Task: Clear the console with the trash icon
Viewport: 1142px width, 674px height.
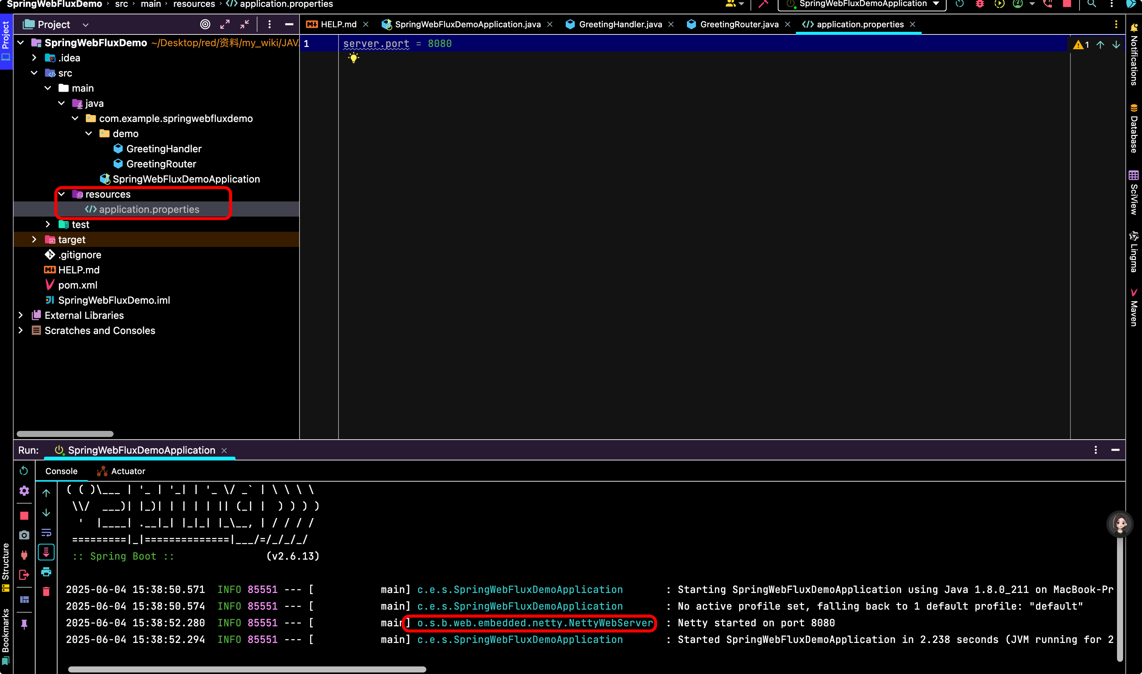Action: (x=46, y=591)
